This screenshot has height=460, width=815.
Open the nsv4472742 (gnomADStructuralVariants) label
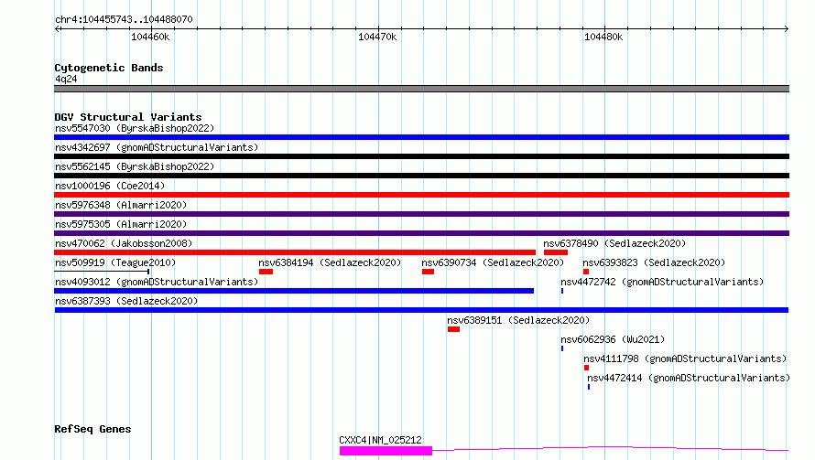[662, 282]
